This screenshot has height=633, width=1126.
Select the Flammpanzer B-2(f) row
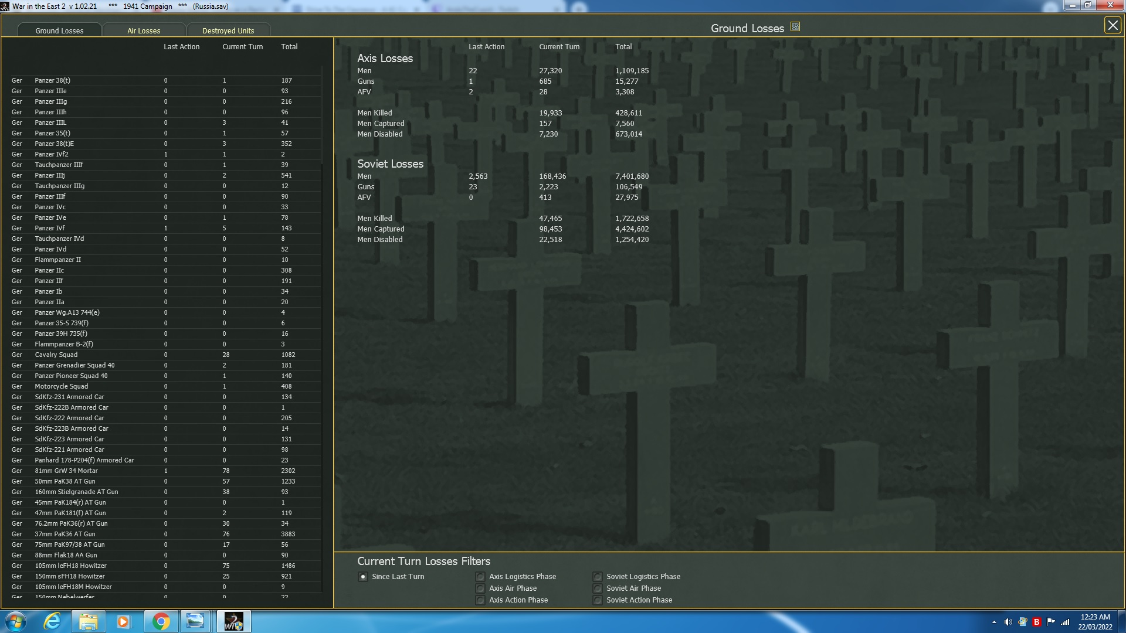(165, 345)
